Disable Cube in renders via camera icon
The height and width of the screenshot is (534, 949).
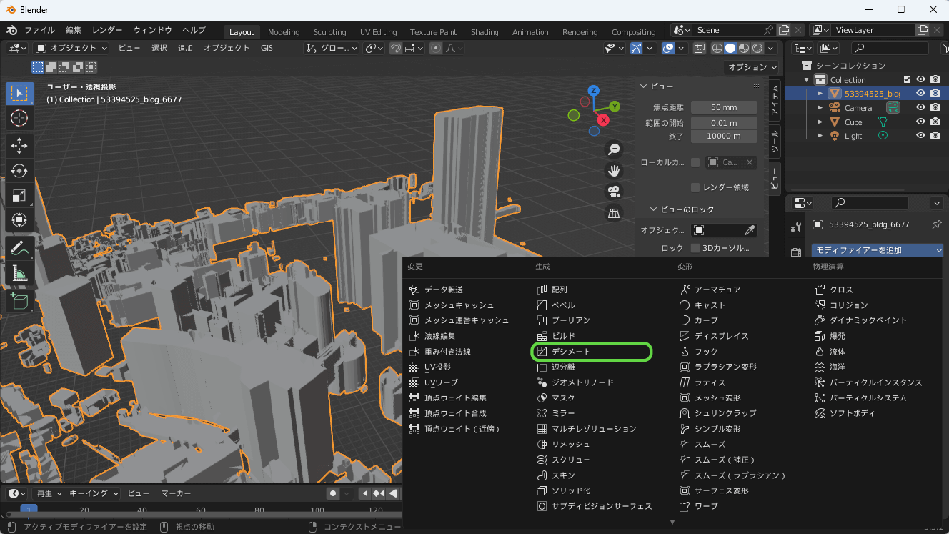[935, 122]
